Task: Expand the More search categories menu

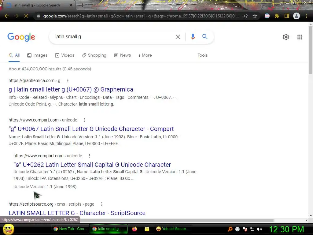Action: click(x=145, y=55)
